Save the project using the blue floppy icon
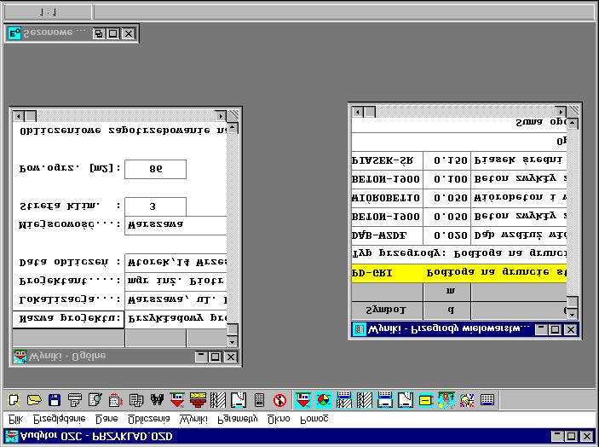 coord(55,400)
